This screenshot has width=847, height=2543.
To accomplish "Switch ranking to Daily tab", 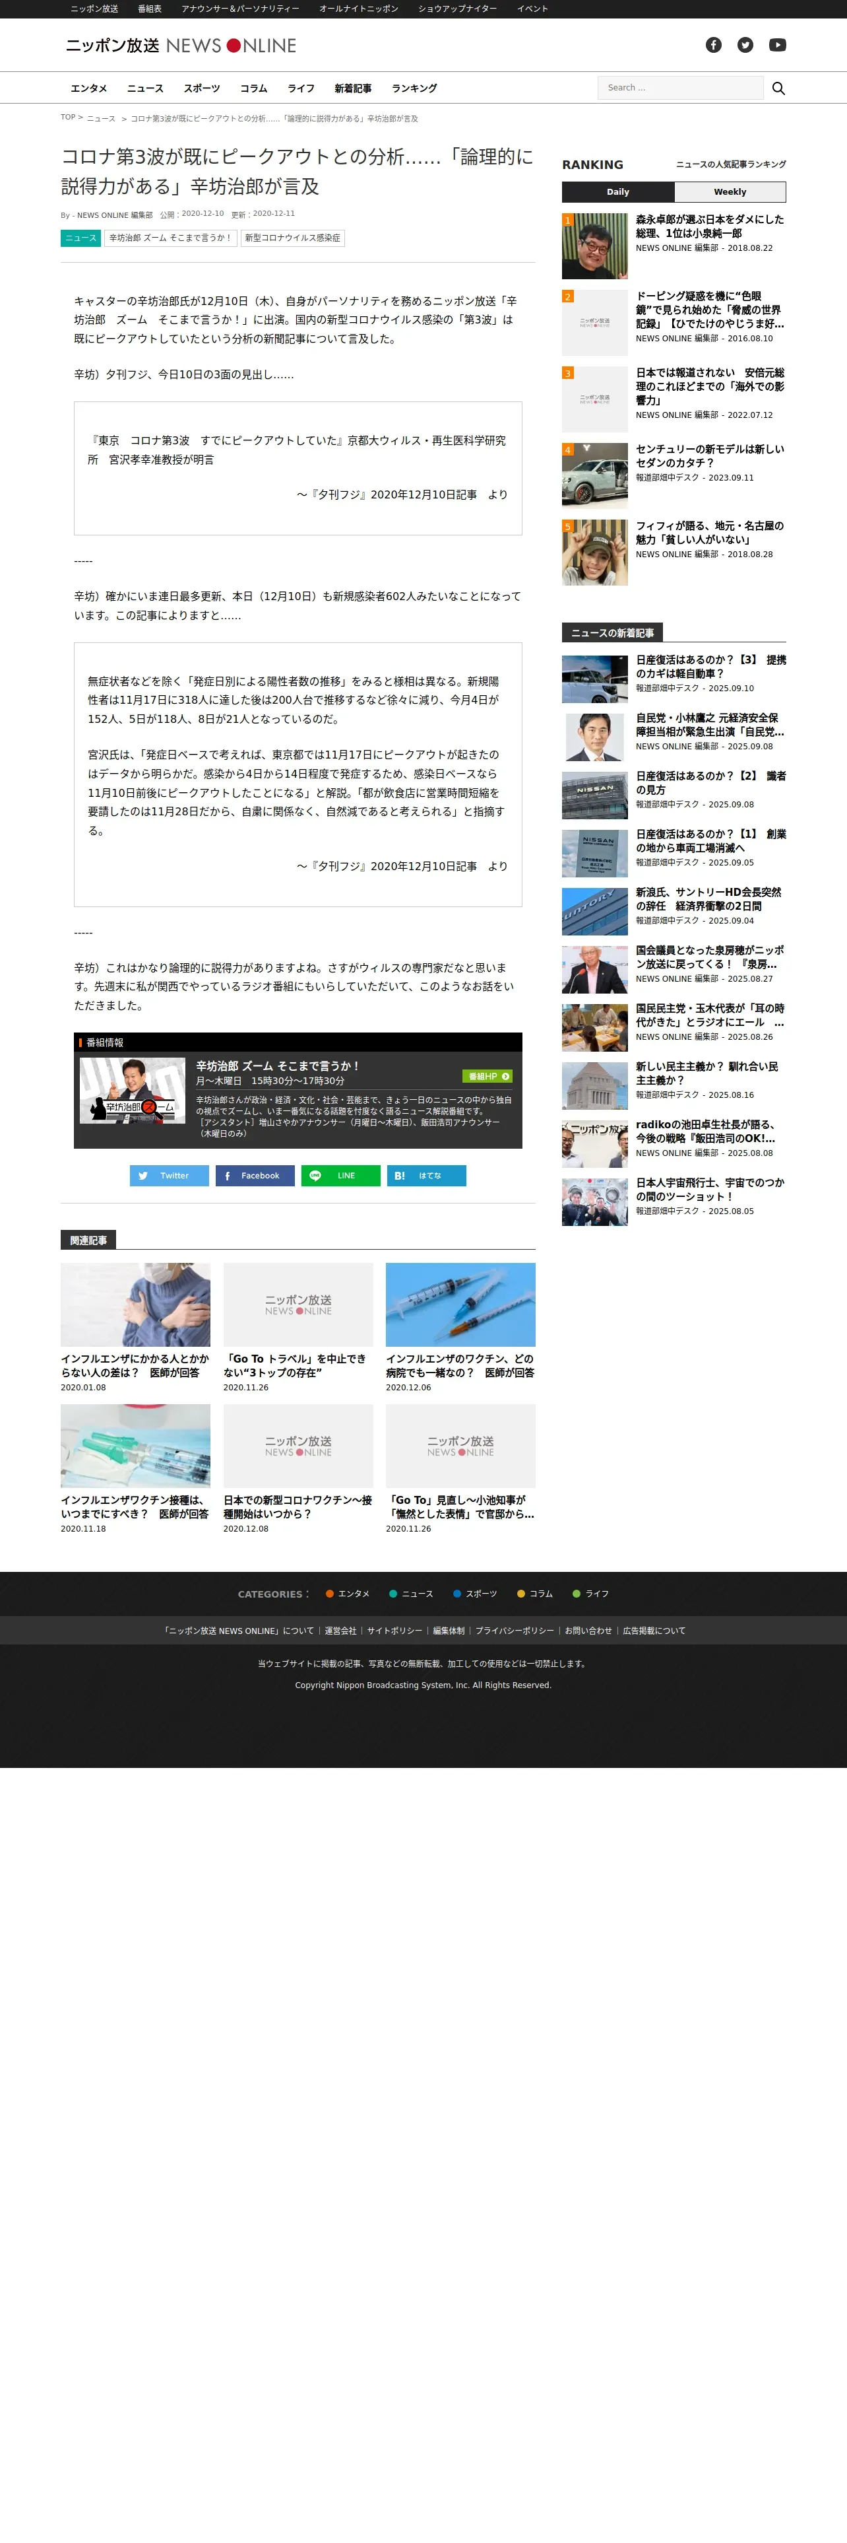I will [618, 191].
